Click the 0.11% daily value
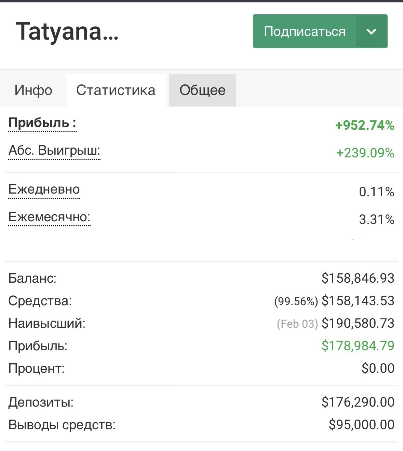The height and width of the screenshot is (451, 403). click(376, 192)
